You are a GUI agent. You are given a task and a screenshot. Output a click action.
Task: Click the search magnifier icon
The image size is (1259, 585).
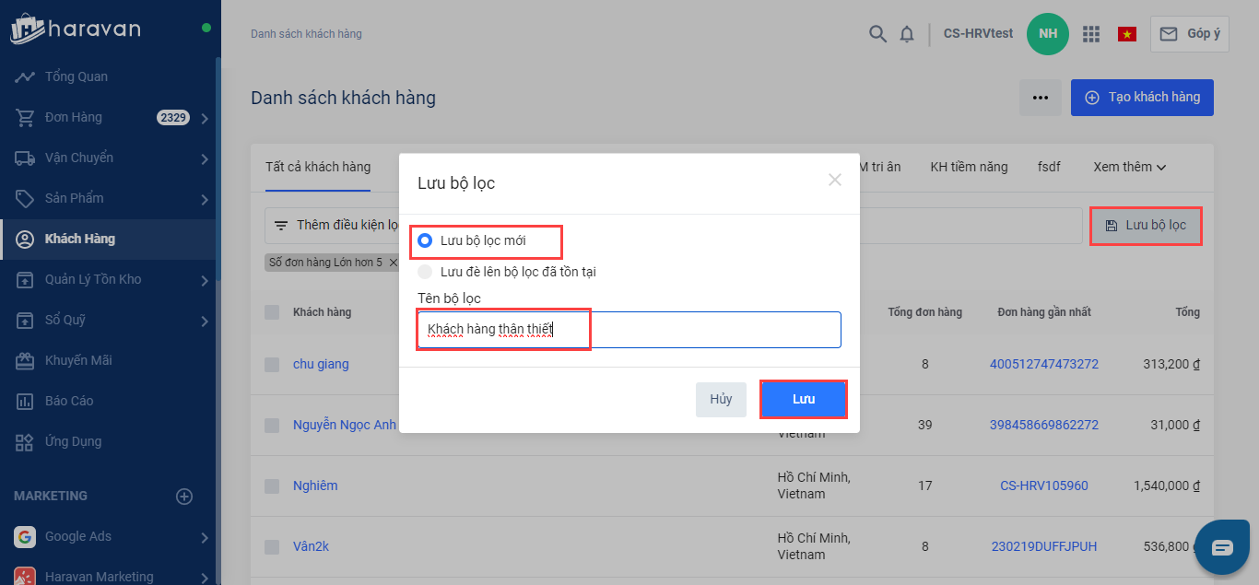coord(877,34)
